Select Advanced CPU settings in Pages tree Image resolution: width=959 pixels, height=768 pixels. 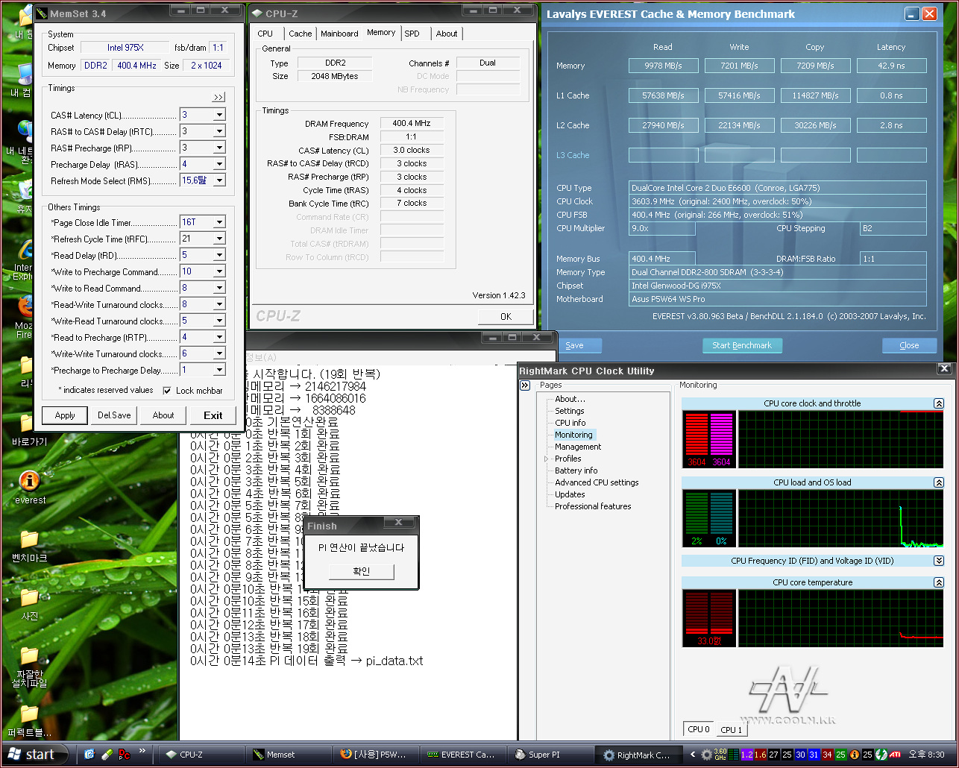(x=597, y=482)
